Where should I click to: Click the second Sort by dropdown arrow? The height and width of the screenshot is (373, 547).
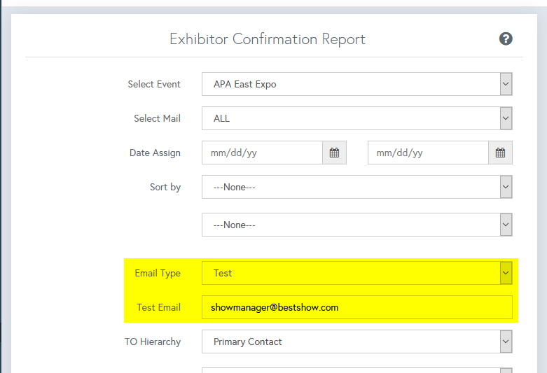506,225
